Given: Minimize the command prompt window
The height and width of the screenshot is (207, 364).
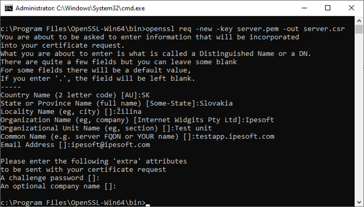Looking at the screenshot, I should pyautogui.click(x=304, y=8).
